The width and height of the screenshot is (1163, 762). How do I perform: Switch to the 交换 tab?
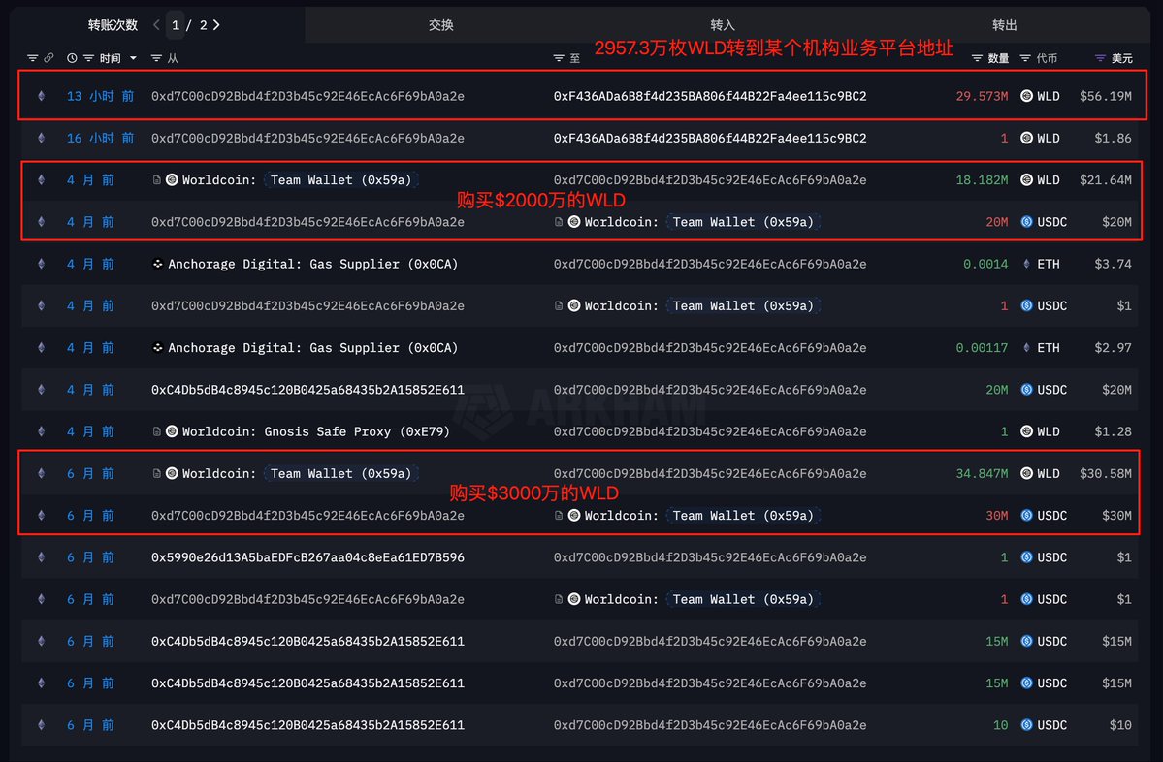pyautogui.click(x=441, y=25)
